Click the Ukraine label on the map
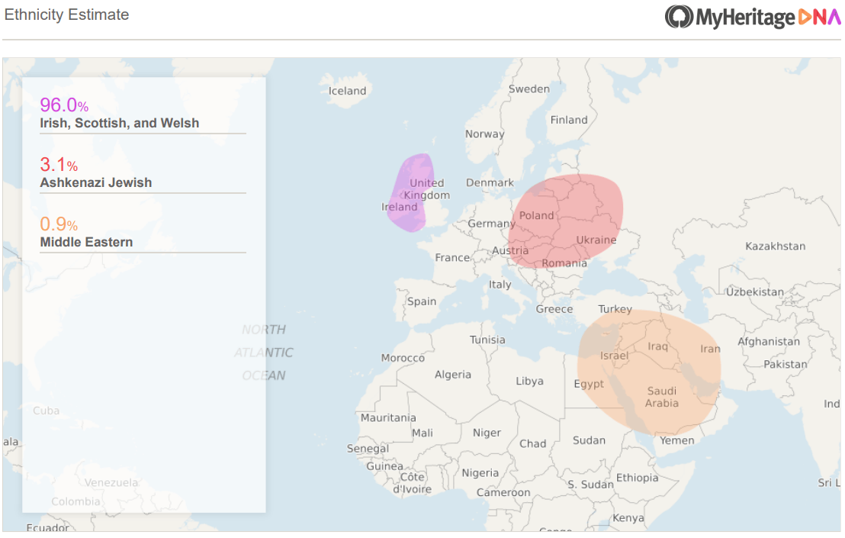 596,240
